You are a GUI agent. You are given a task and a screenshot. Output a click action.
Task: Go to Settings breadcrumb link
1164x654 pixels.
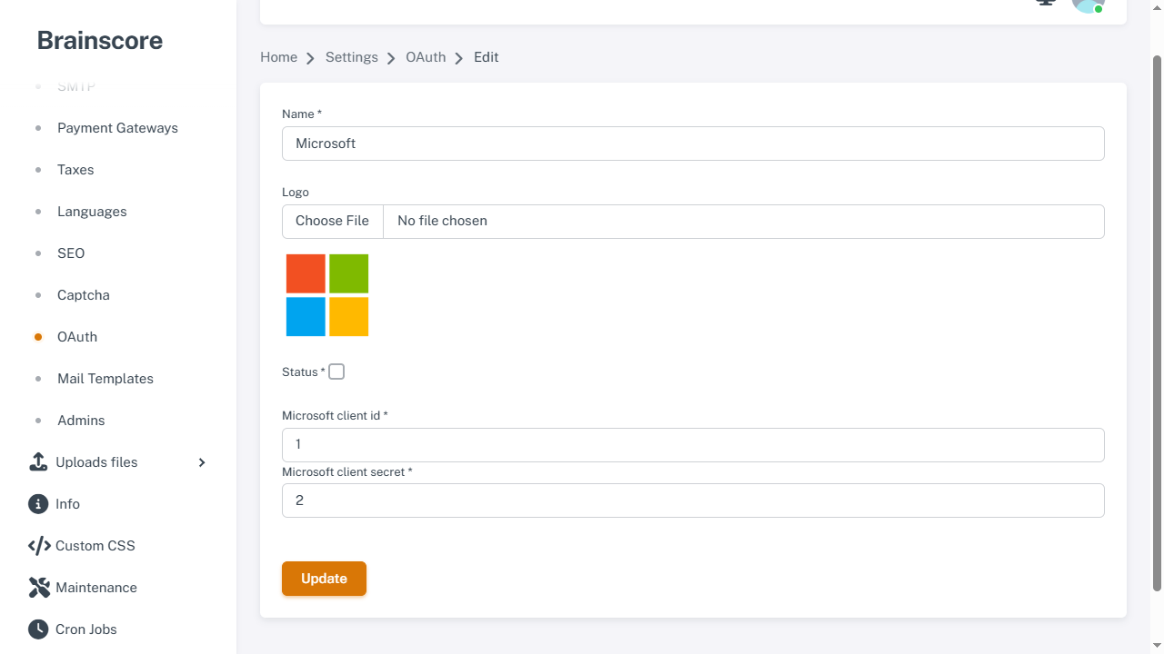tap(352, 57)
